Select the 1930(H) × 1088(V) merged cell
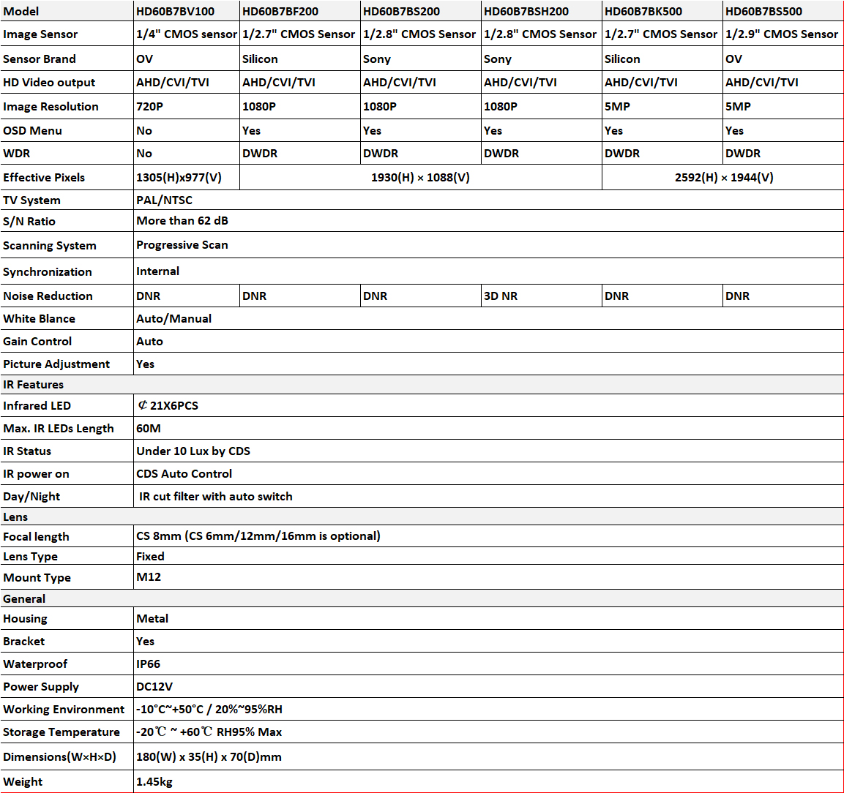 pyautogui.click(x=420, y=177)
